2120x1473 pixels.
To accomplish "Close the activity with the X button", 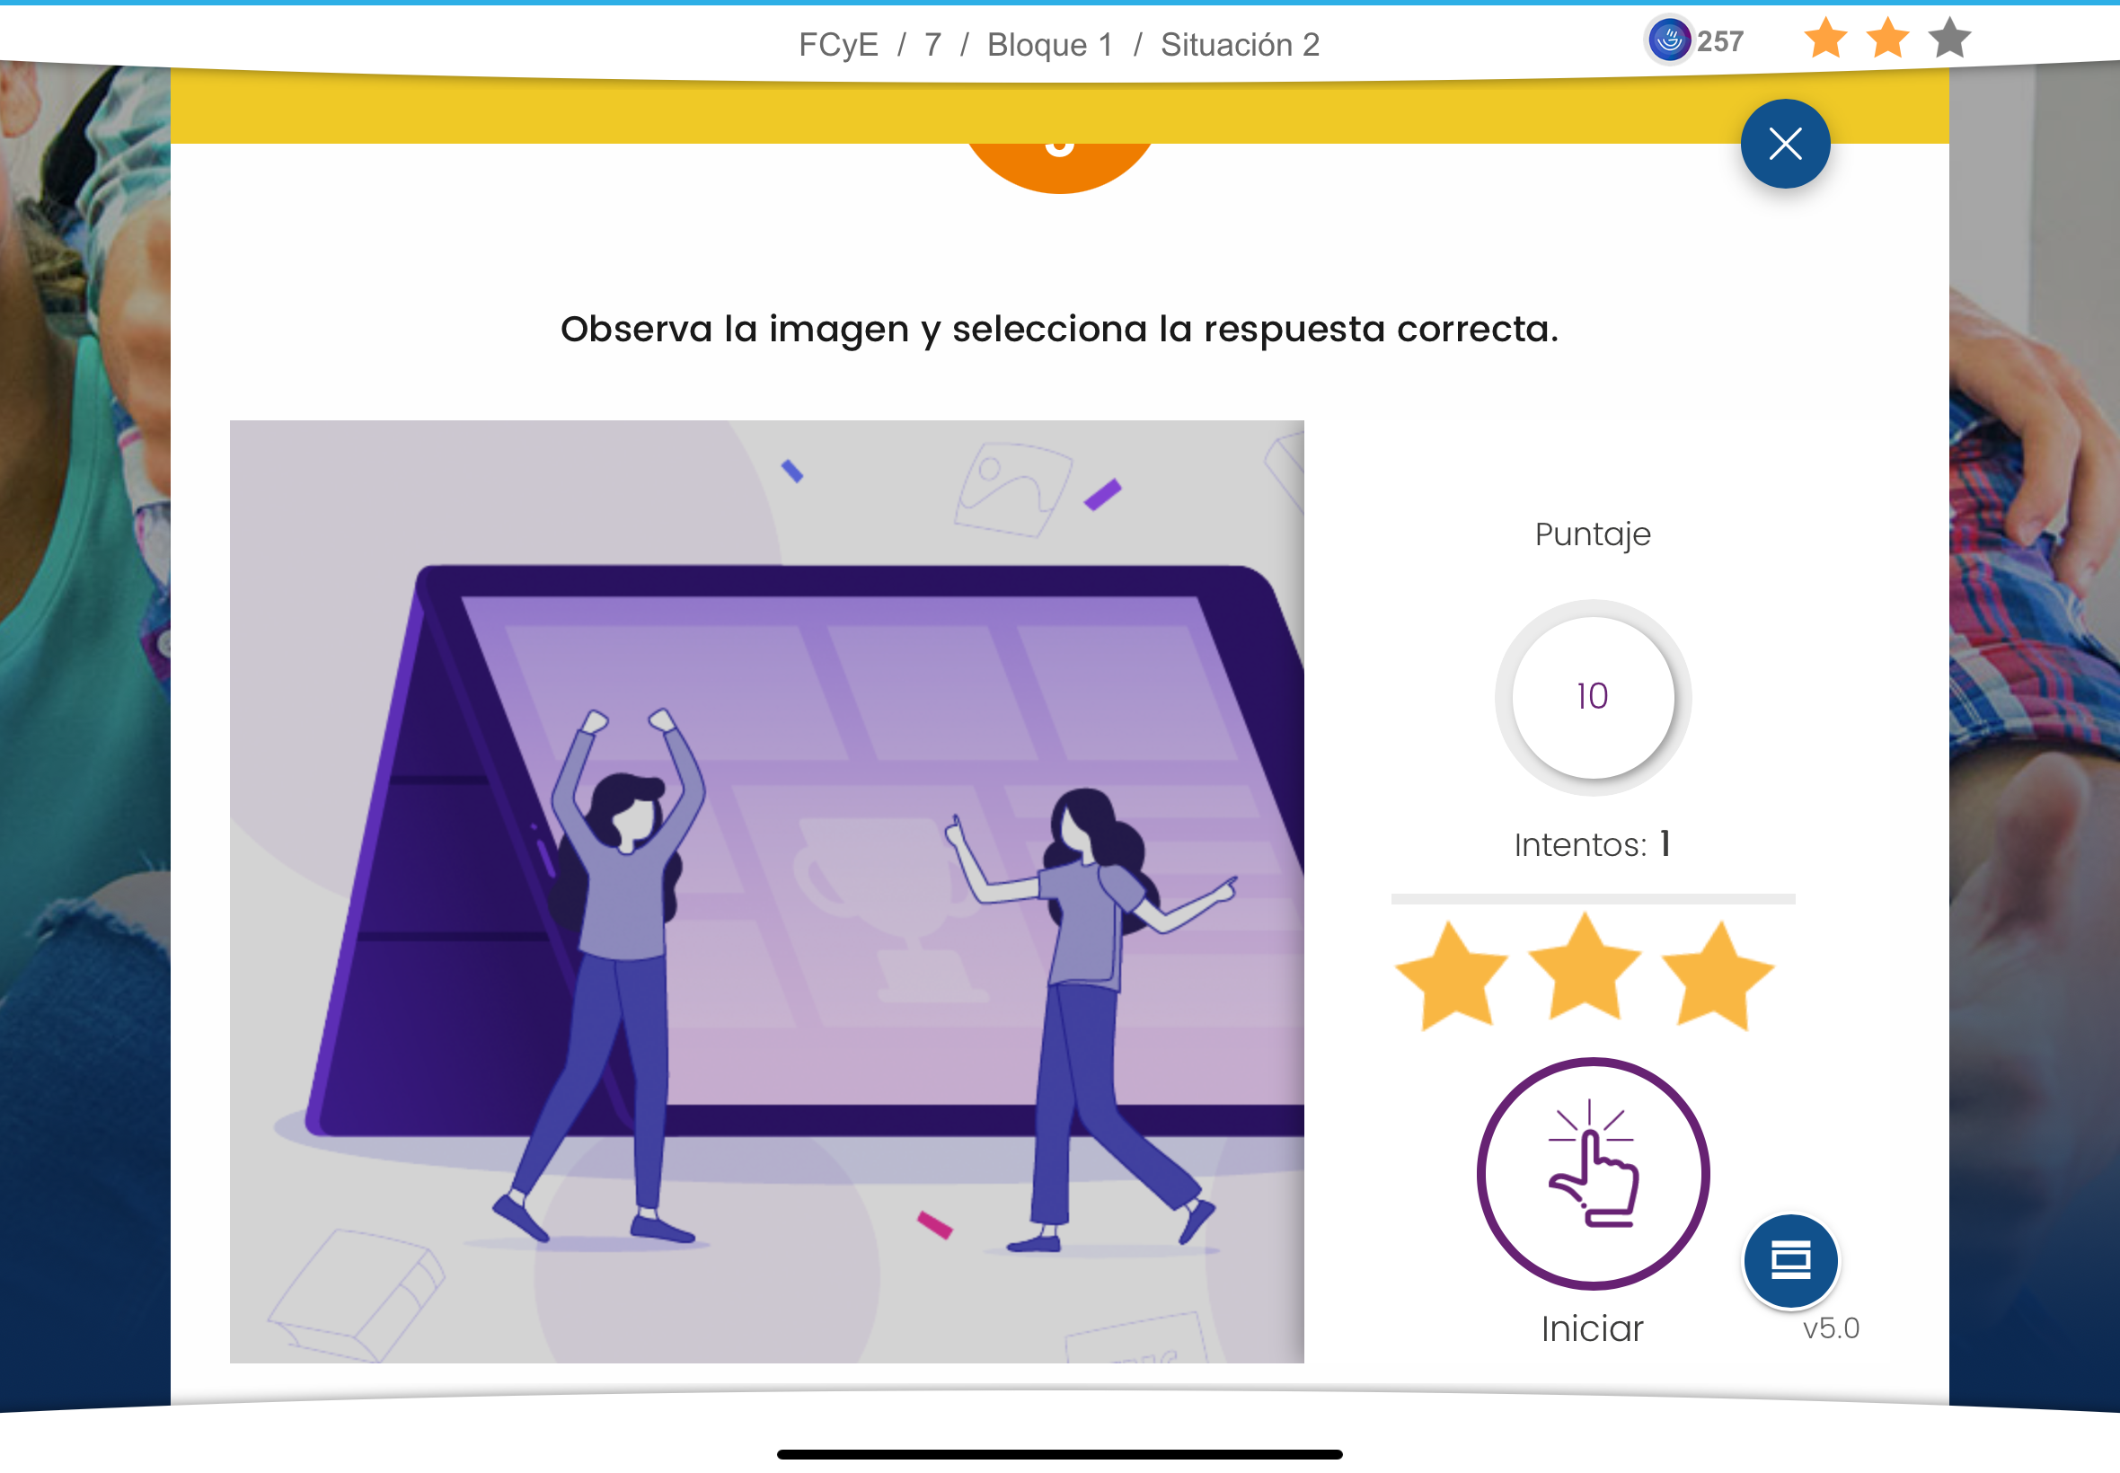I will tap(1785, 144).
